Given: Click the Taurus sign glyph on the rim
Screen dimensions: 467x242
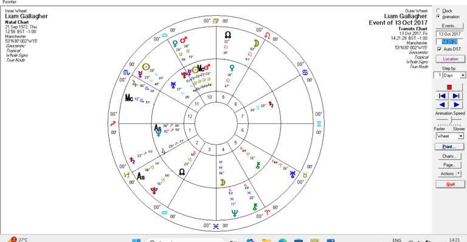Looking at the screenshot, I should (x=305, y=175).
